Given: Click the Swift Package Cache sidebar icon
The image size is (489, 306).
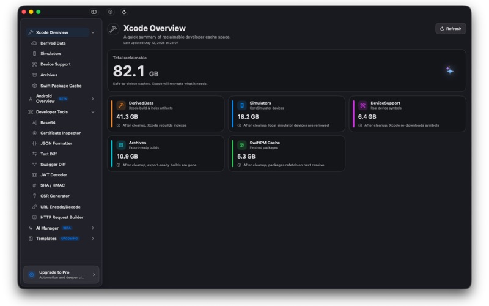Looking at the screenshot, I should click(34, 86).
